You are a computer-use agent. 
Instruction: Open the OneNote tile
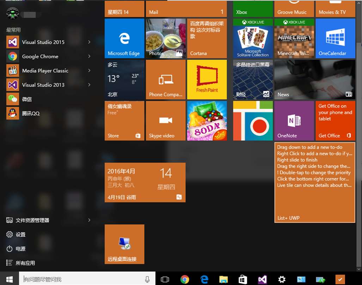tap(294, 121)
